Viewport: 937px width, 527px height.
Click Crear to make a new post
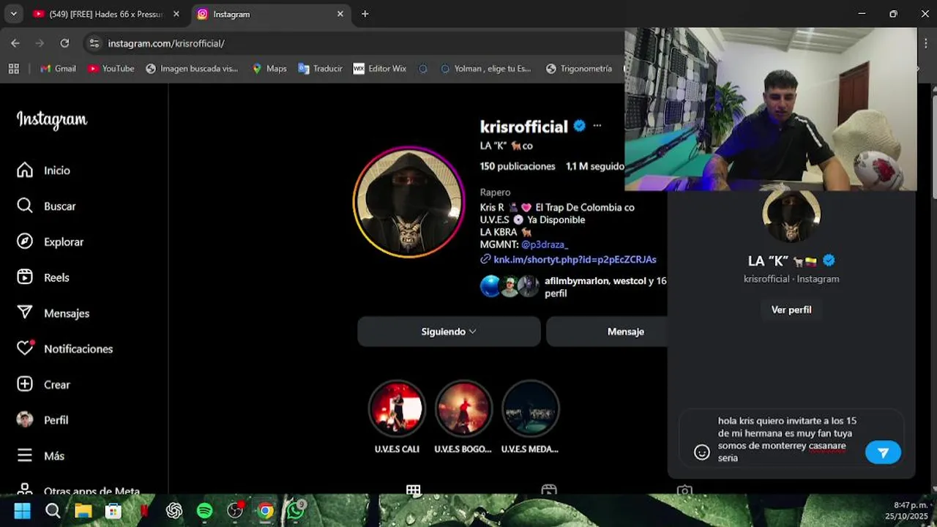click(43, 385)
